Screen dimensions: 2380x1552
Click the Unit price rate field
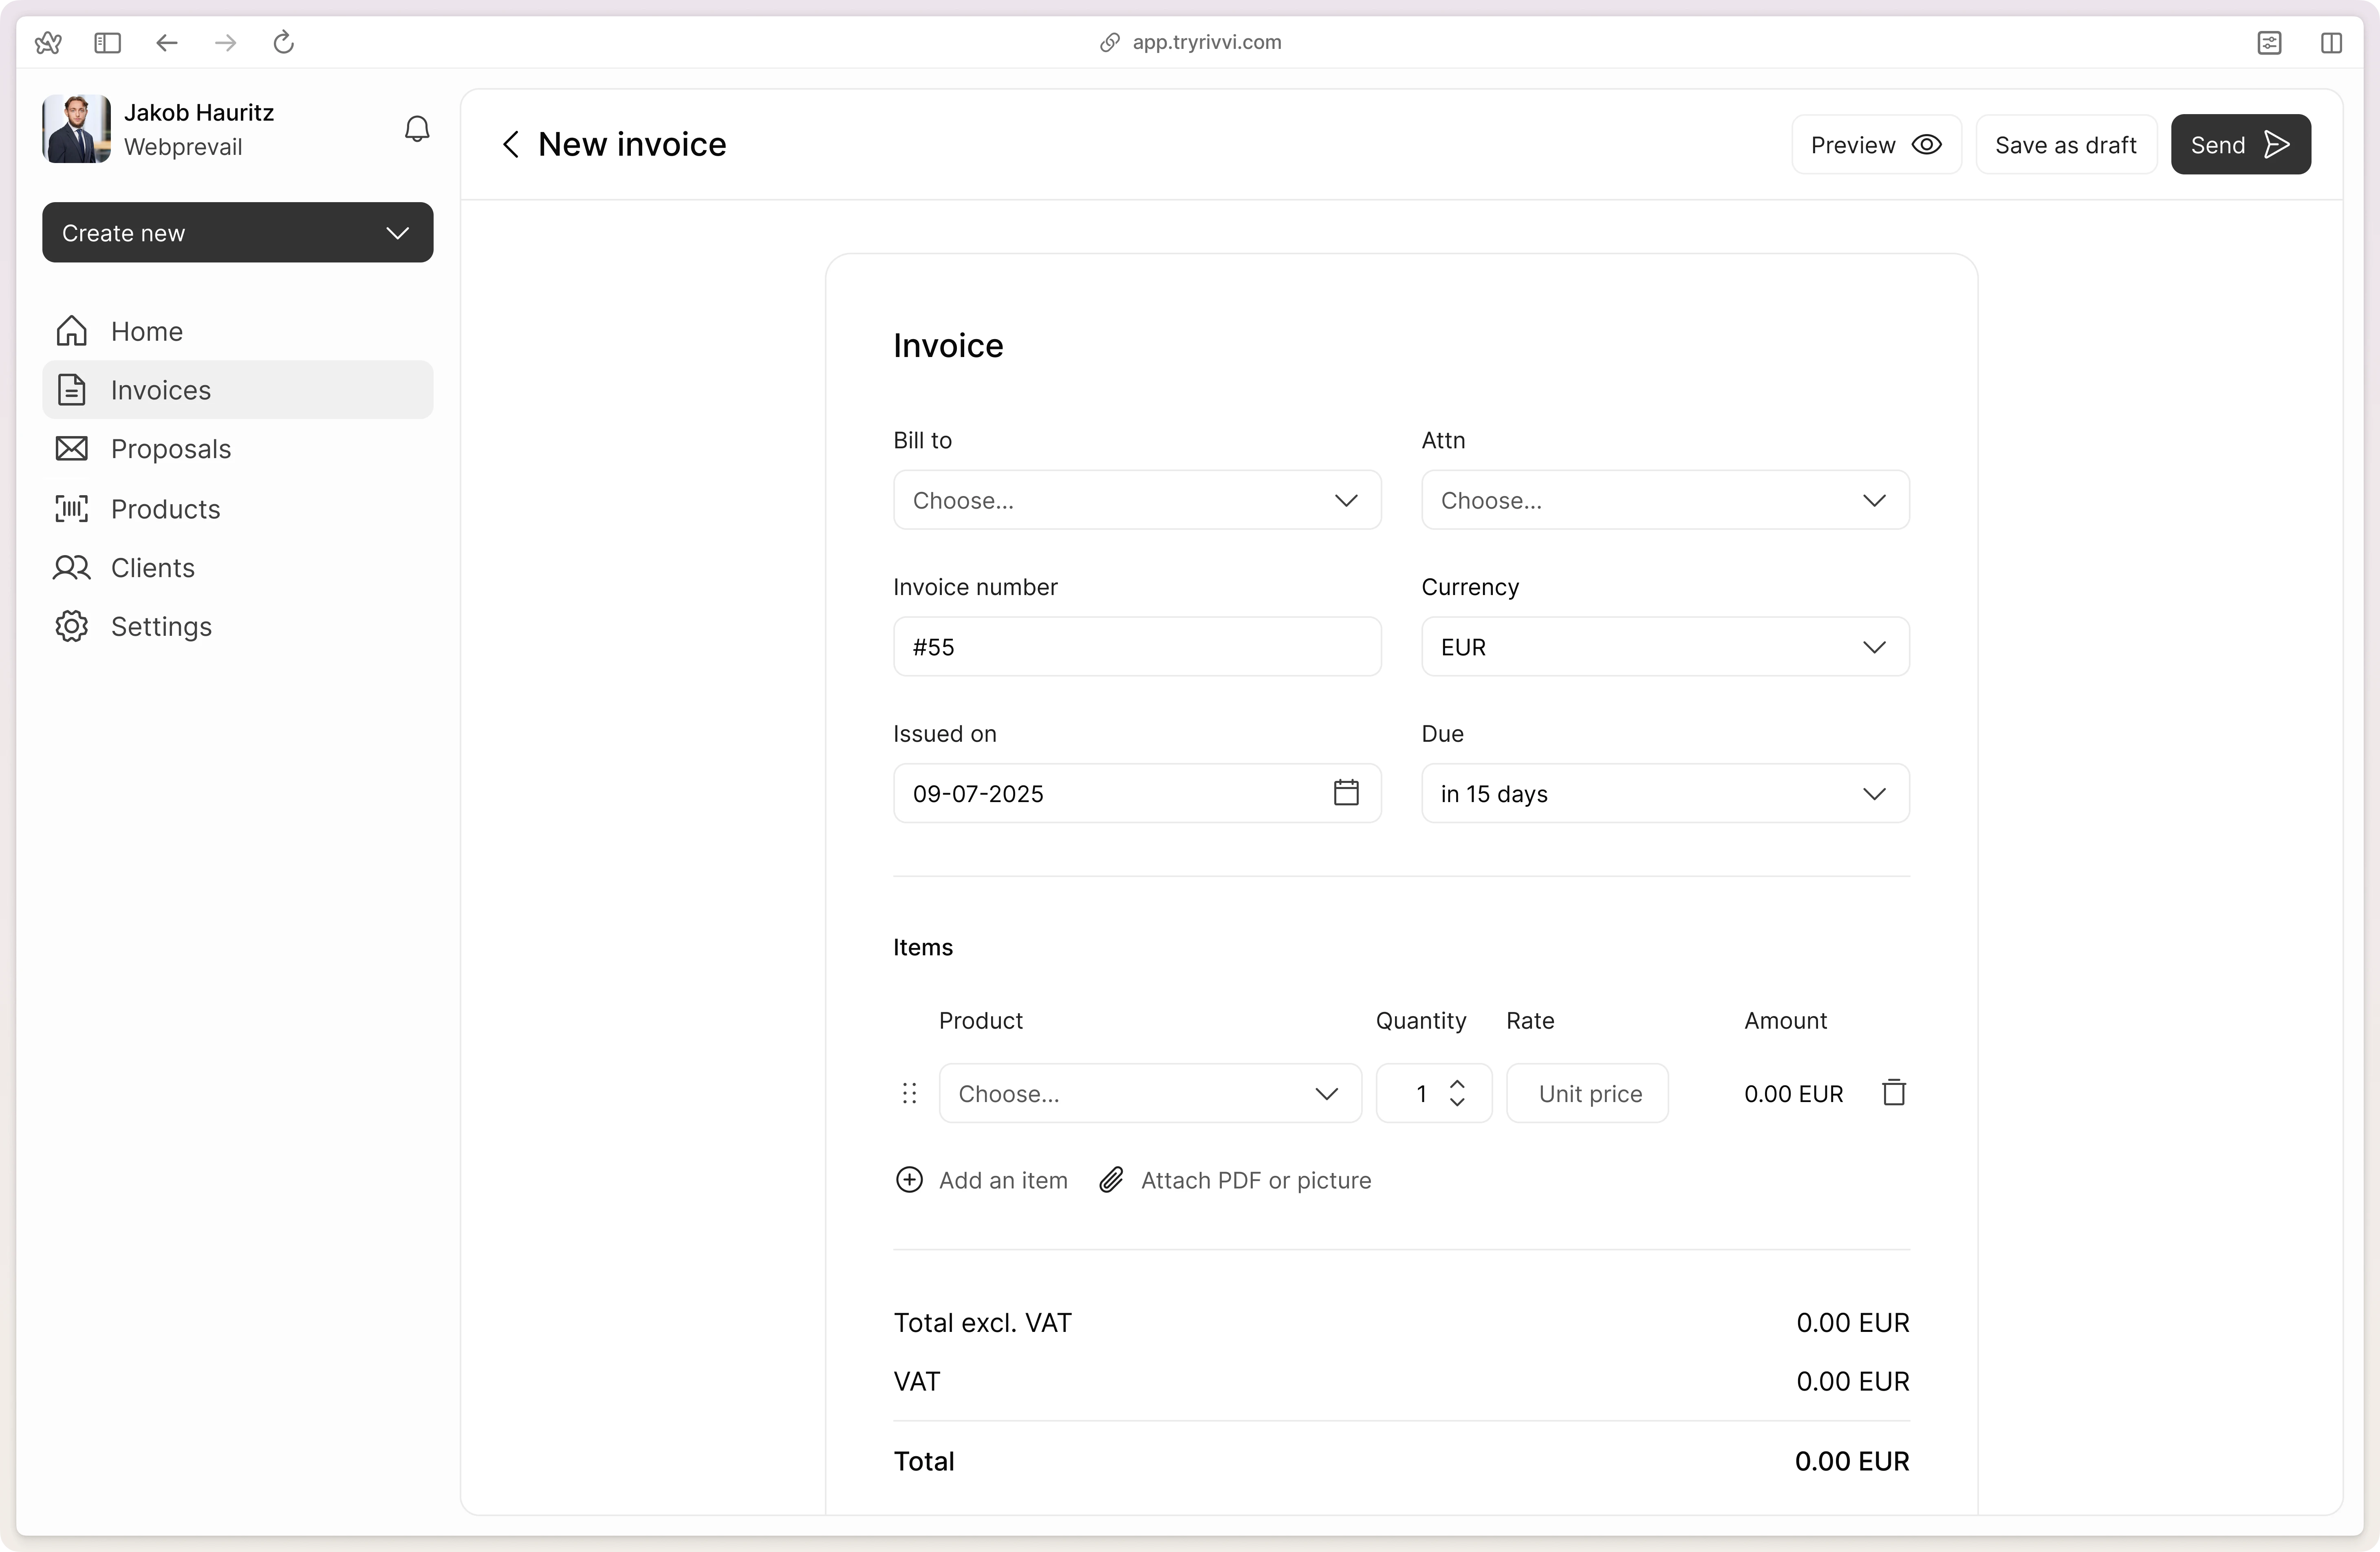(x=1588, y=1093)
